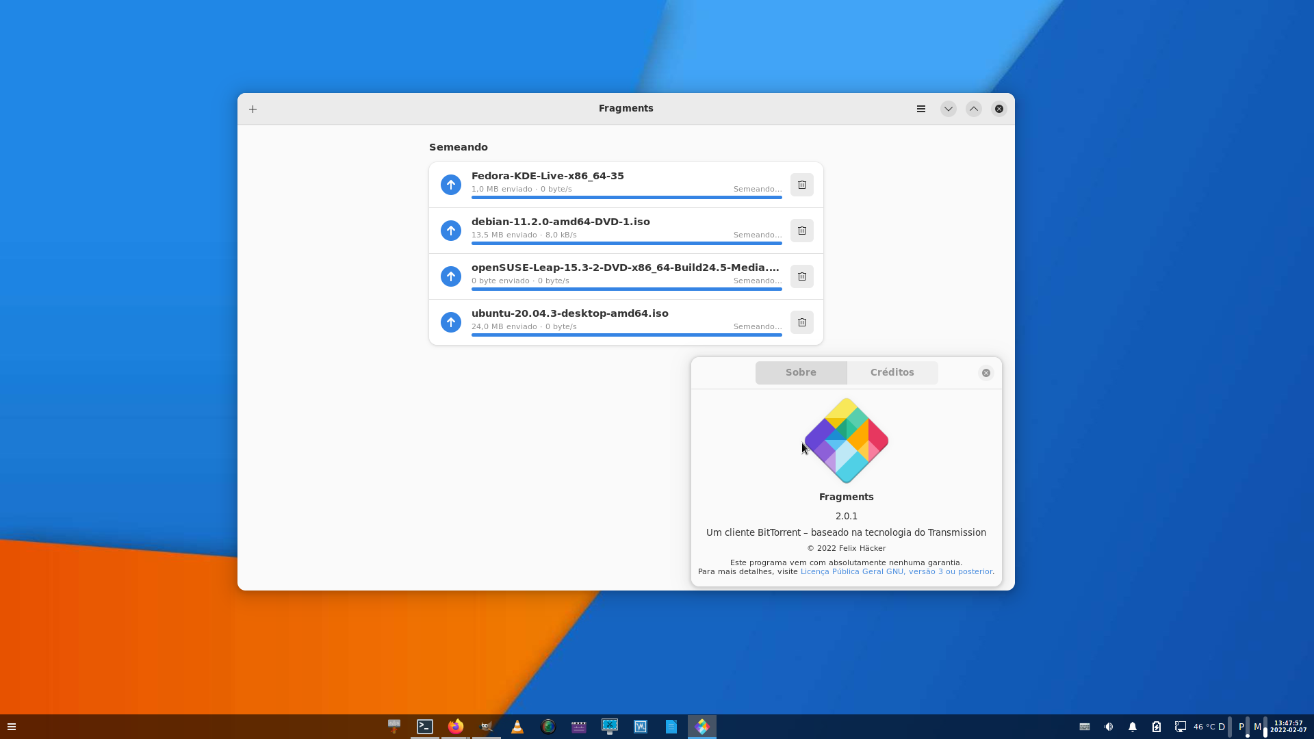Close the About dialog

point(986,373)
